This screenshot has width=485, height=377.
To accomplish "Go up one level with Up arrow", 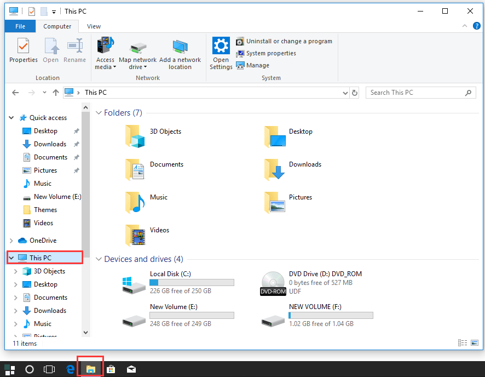I will 56,93.
